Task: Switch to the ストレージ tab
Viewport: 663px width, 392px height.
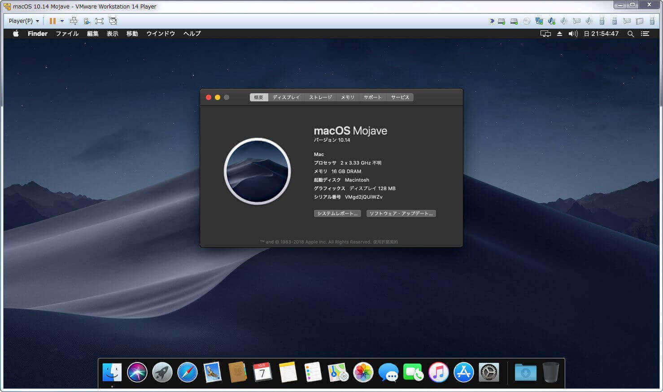Action: tap(320, 97)
